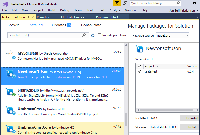Click the Install button
This screenshot has height=135, width=200.
tap(189, 127)
